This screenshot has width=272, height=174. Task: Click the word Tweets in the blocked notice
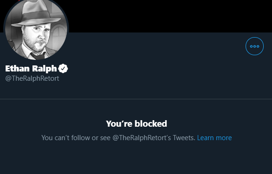tap(184, 138)
